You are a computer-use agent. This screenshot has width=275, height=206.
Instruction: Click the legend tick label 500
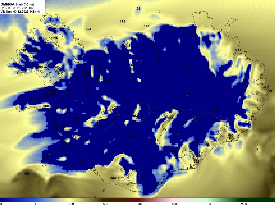[x=106, y=204]
